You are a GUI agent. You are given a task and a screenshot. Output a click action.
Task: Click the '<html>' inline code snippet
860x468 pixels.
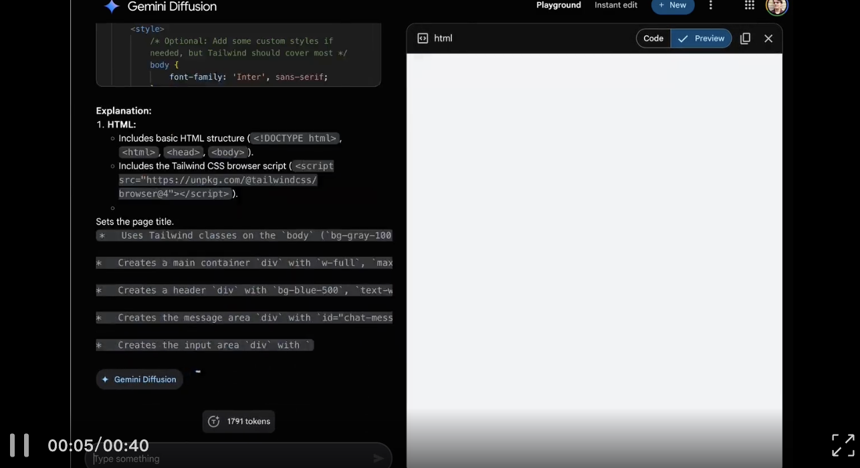coord(138,152)
